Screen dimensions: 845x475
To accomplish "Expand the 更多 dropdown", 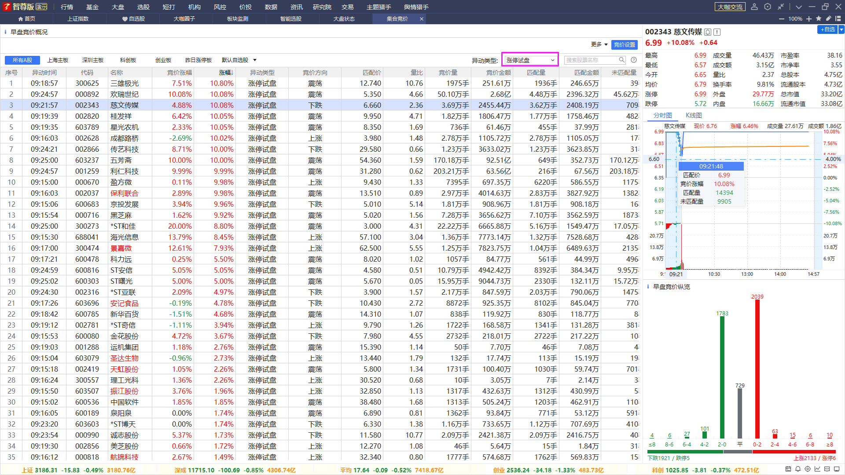I will [599, 44].
